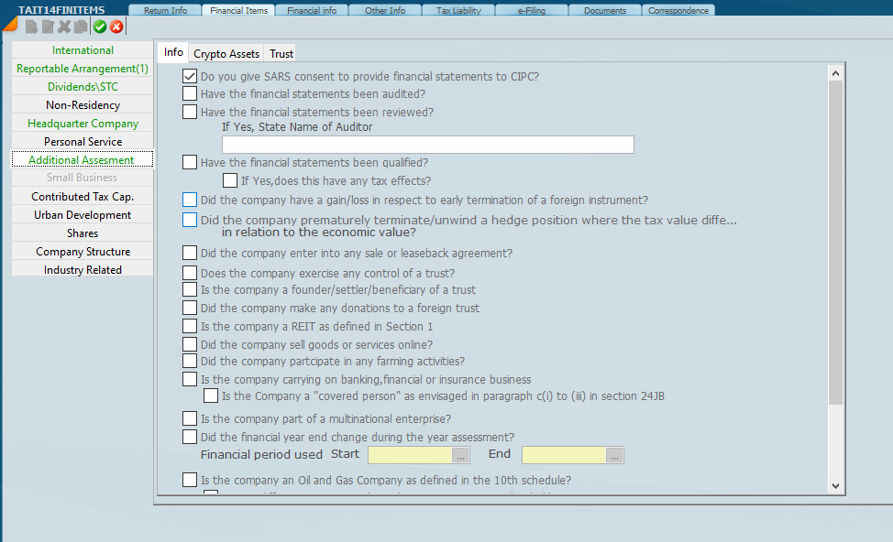Open the Tax Liability tab
The width and height of the screenshot is (893, 542).
tap(458, 11)
